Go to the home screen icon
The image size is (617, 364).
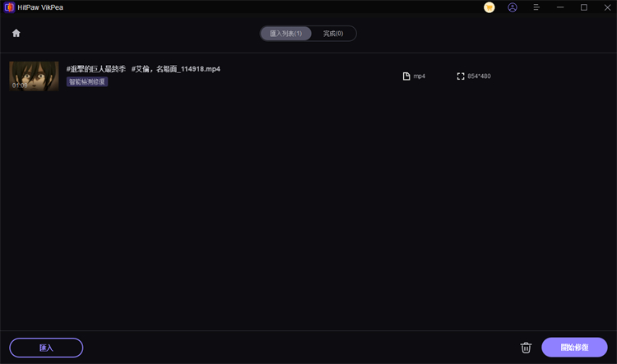pyautogui.click(x=16, y=33)
